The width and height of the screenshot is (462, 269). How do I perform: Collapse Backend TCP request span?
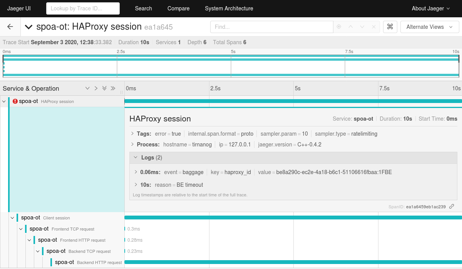pos(38,251)
